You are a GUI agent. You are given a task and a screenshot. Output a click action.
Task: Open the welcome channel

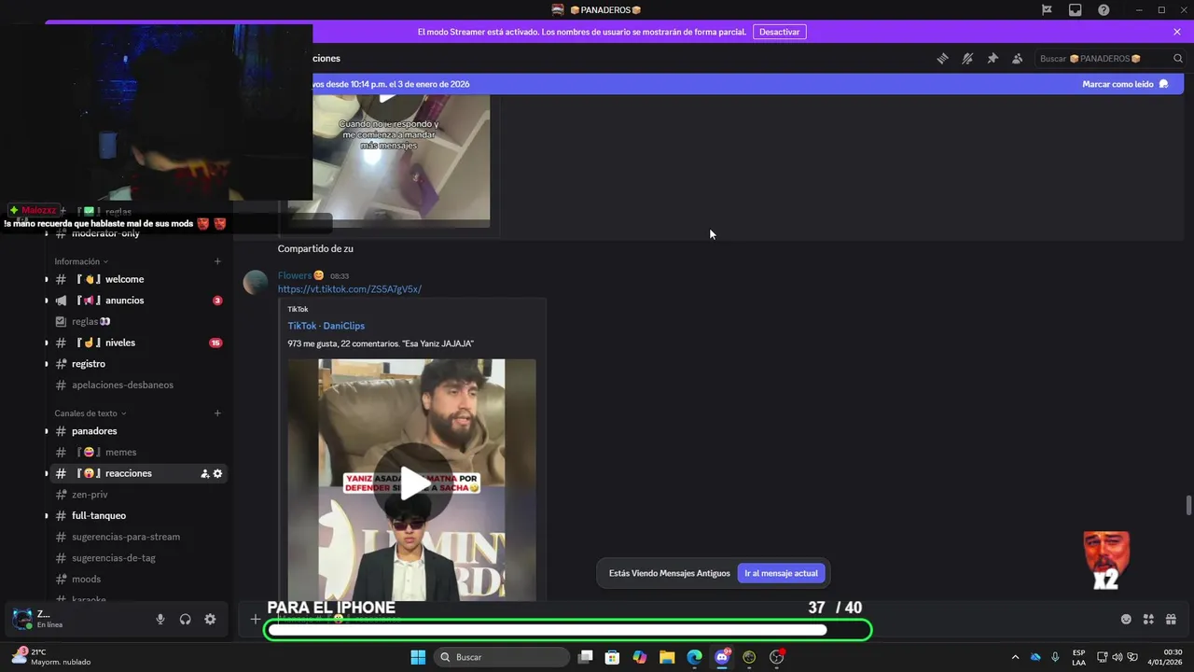[138, 279]
